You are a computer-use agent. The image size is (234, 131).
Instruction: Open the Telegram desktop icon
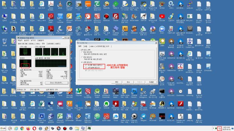[143, 116]
